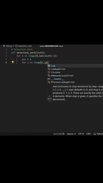The height and width of the screenshot is (183, 103).
Task: Click line number 1 in gutter
Action: click(x=6, y=49)
